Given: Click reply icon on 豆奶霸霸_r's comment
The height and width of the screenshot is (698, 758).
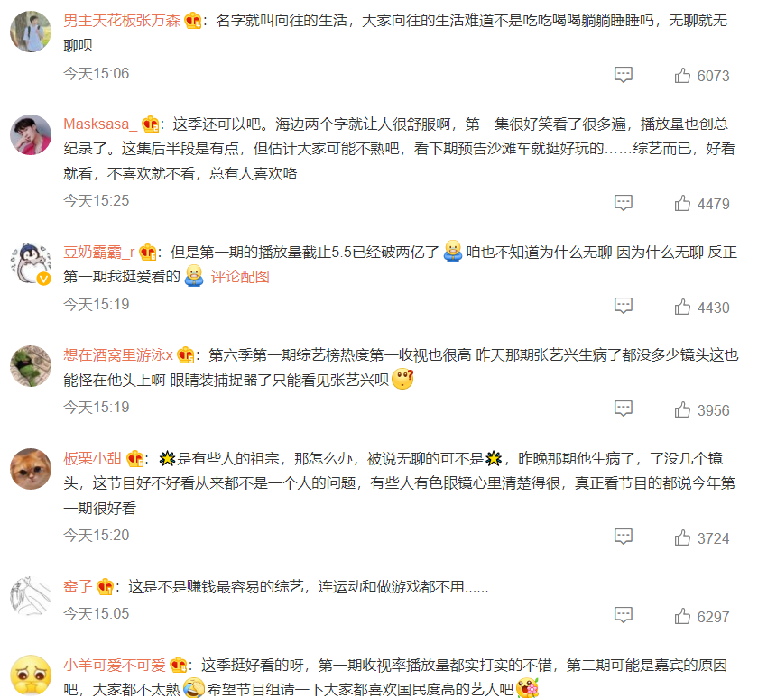Looking at the screenshot, I should point(624,306).
